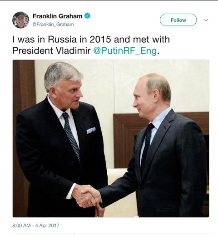
Task: Open the @PutinRF_Eng mention link
Action: click(x=125, y=50)
